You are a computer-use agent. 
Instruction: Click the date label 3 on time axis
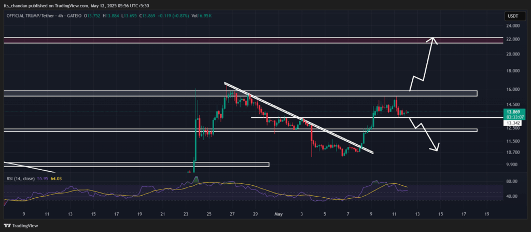click(x=302, y=214)
